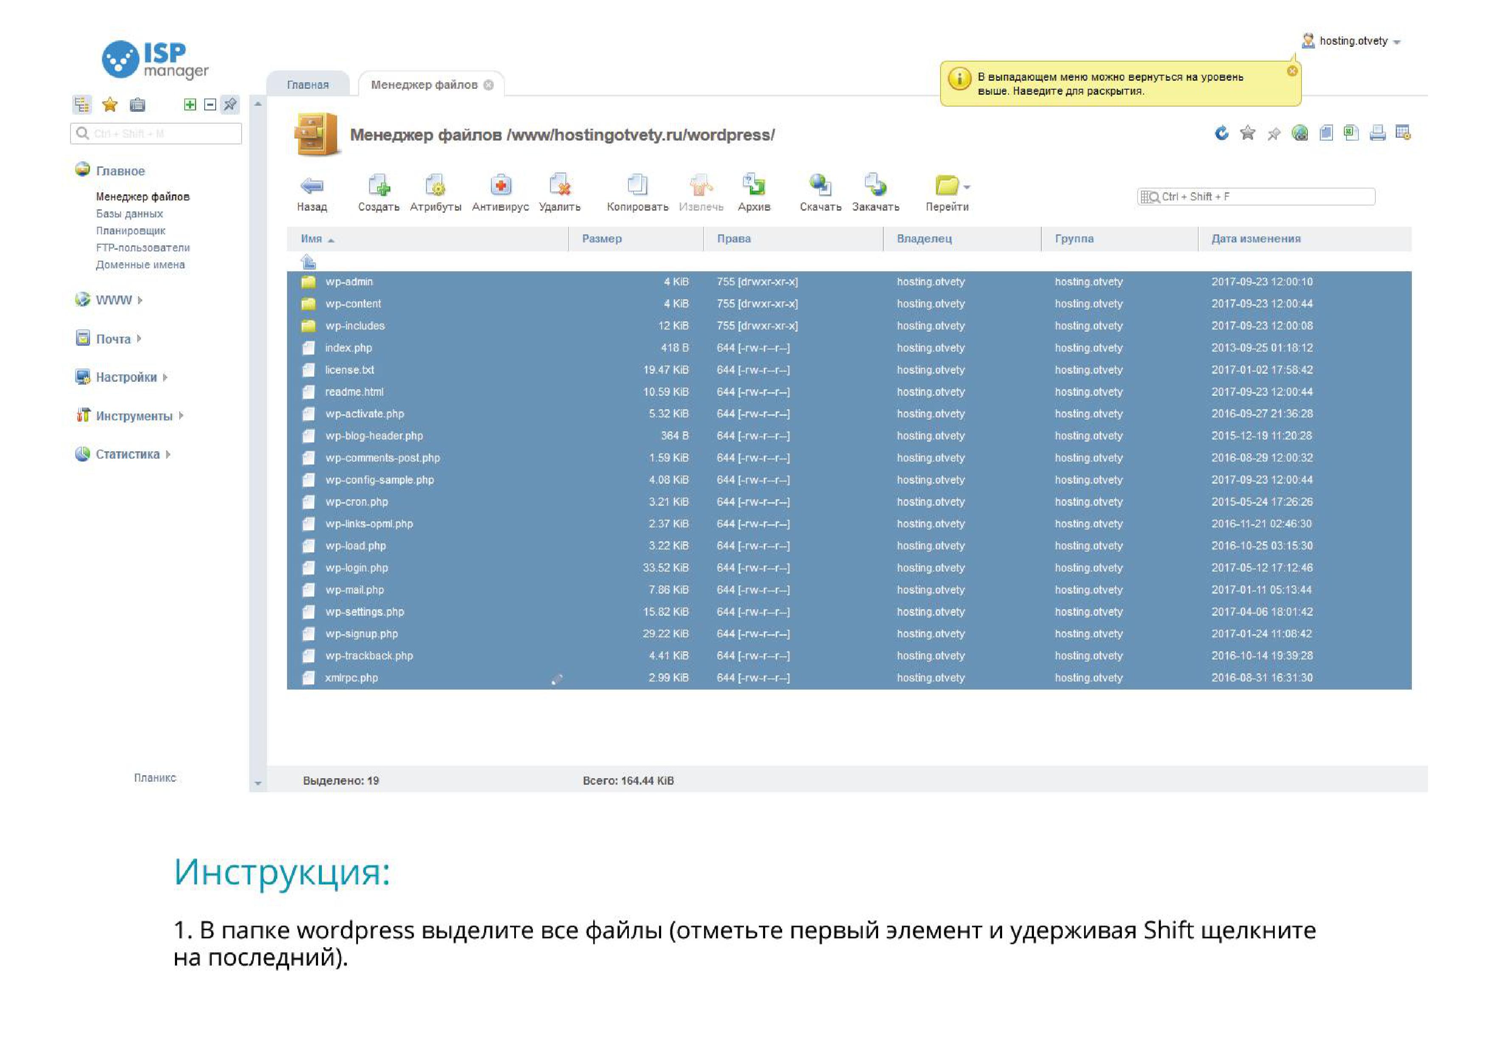Screen dimensions: 1490x1053
Task: Close the Менеджер файлов tab
Action: (x=489, y=85)
